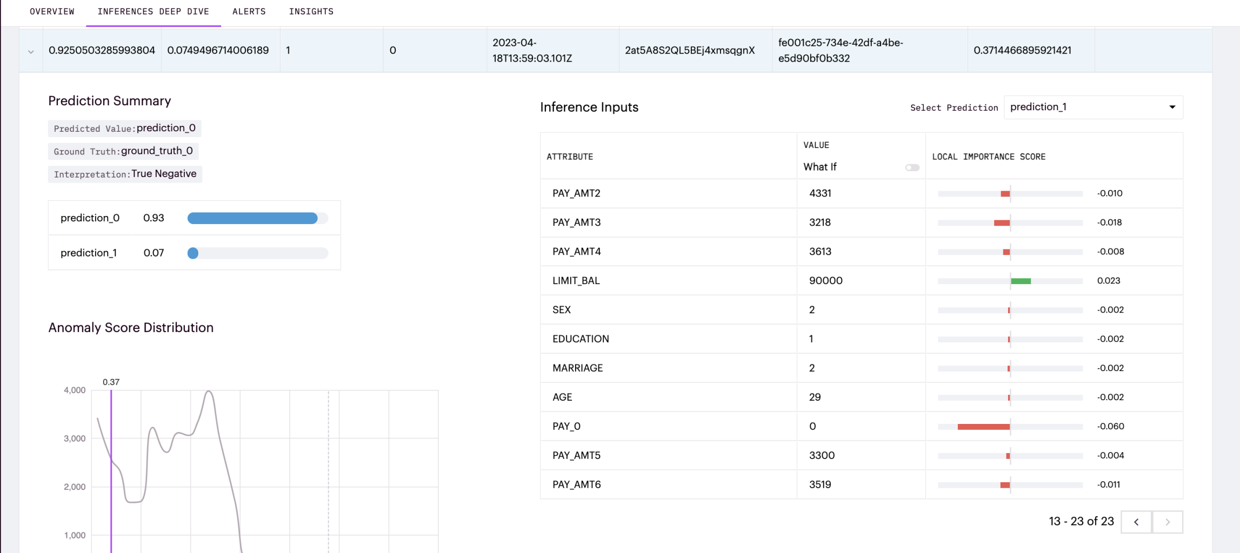Open the Overview tab
The height and width of the screenshot is (553, 1240).
(x=52, y=11)
